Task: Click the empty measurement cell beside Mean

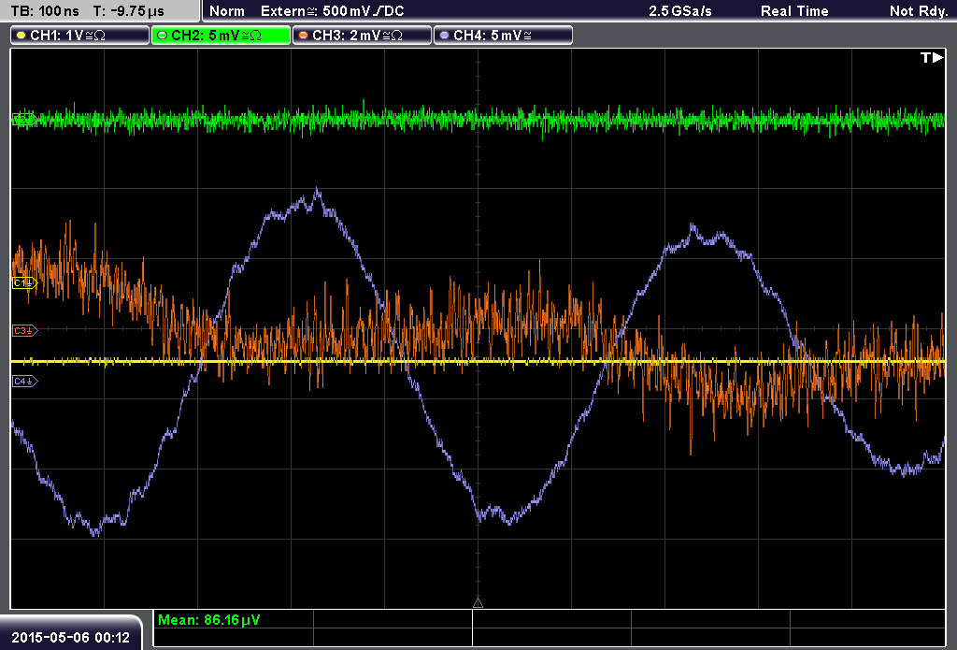Action: (393, 619)
